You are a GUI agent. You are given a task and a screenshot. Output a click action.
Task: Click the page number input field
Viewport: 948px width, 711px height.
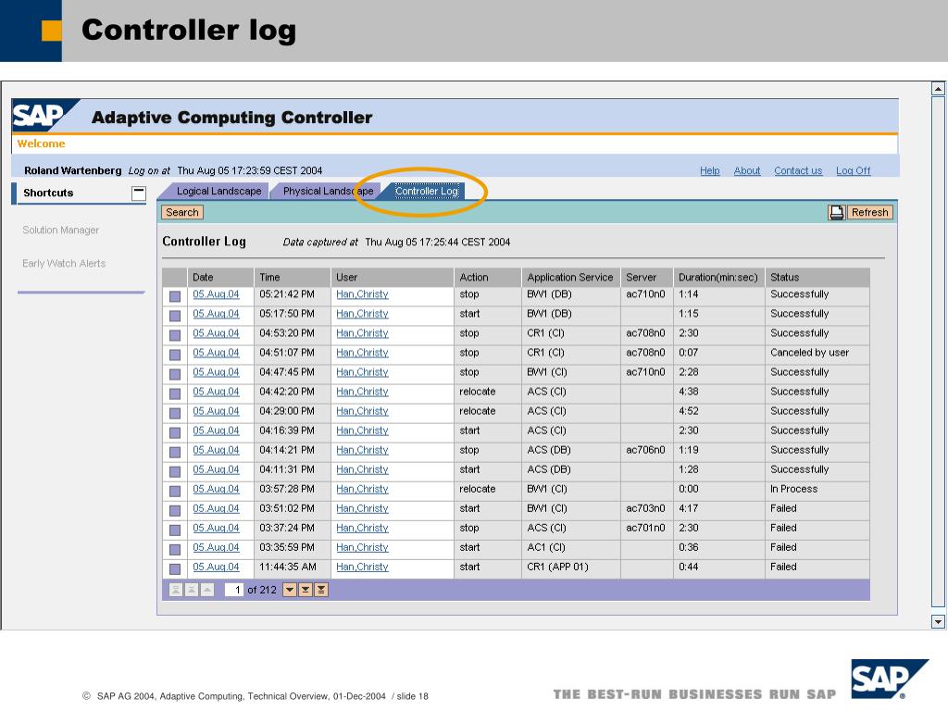(x=234, y=590)
